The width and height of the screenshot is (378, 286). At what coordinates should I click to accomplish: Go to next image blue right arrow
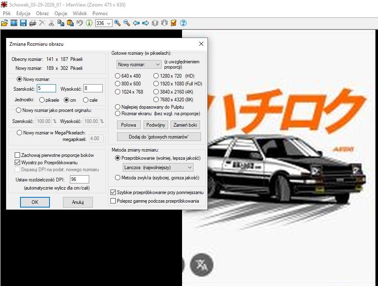146,23
